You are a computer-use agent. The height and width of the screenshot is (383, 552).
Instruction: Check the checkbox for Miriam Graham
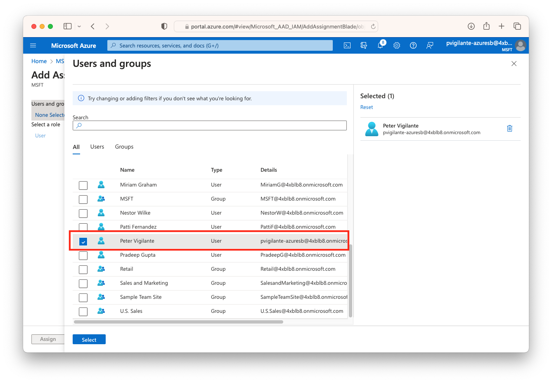pyautogui.click(x=83, y=185)
